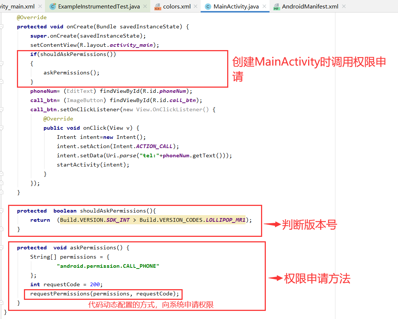Click the 'onClick(View v)' method name
The width and height of the screenshot is (398, 319).
point(108,128)
